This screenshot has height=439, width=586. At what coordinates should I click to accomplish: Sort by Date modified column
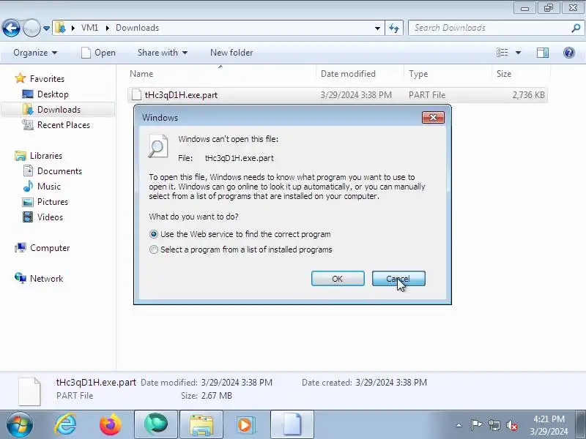(x=360, y=74)
